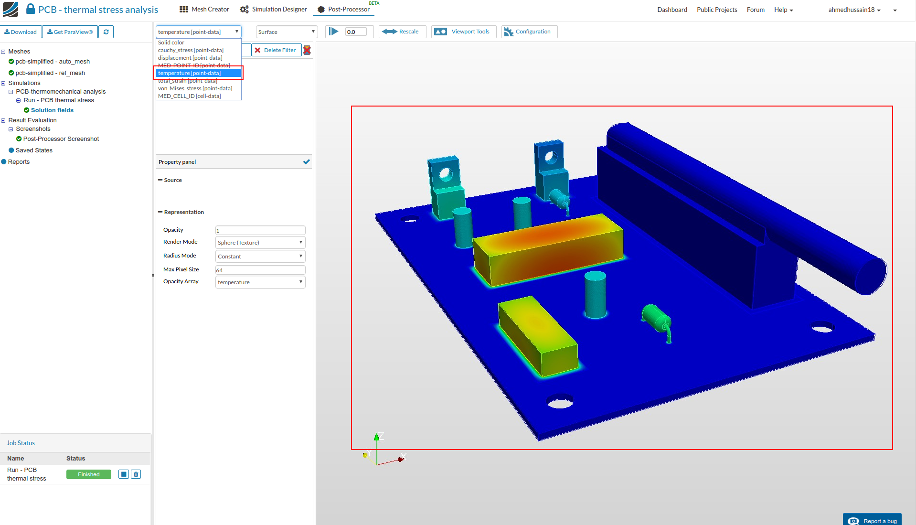916x525 pixels.
Task: Collapse the Meshes tree node
Action: [x=3, y=52]
